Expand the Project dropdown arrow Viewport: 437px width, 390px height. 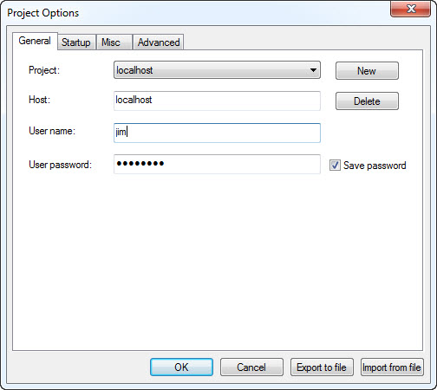pos(313,70)
